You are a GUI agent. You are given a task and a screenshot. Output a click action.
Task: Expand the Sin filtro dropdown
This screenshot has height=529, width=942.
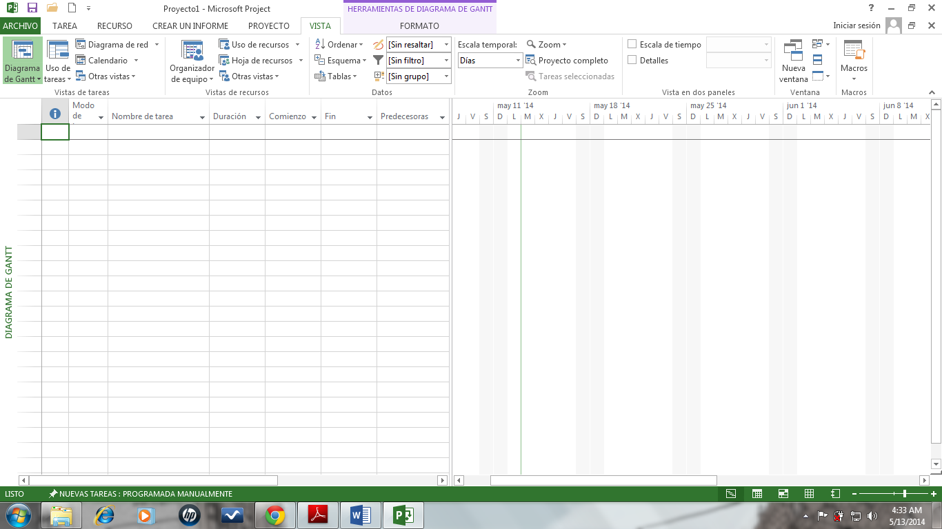(x=446, y=61)
